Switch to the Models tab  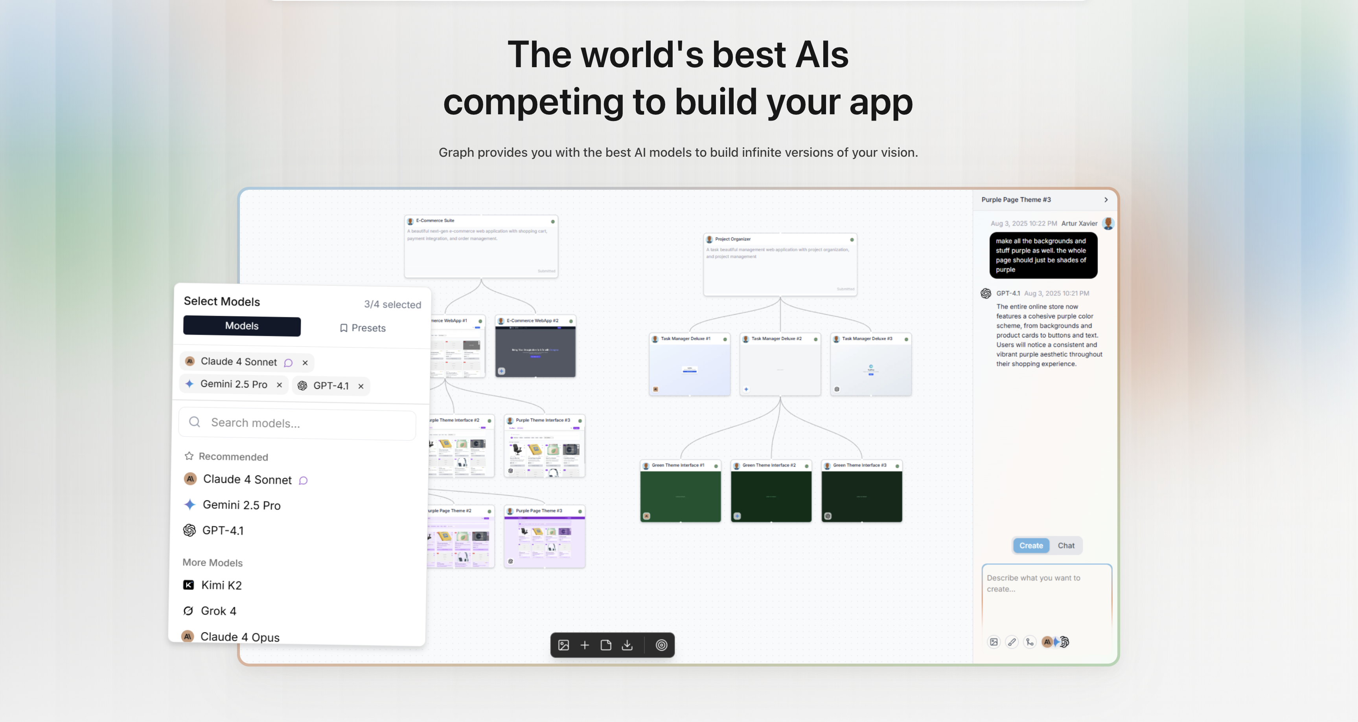tap(242, 326)
